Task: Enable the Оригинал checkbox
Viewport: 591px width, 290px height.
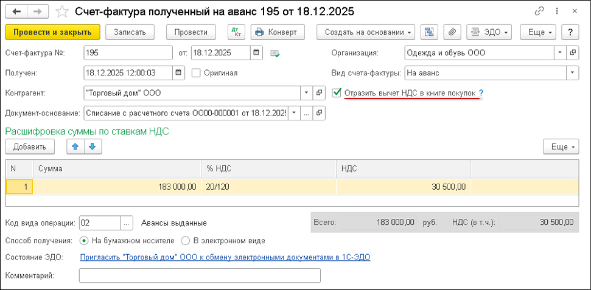Action: click(x=196, y=73)
